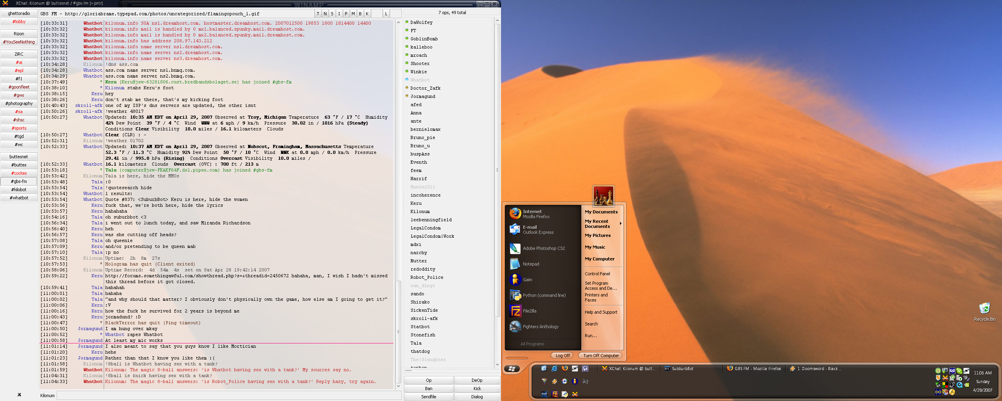Viewport: 1002px width, 401px height.
Task: Click the DeOp button
Action: tap(477, 380)
